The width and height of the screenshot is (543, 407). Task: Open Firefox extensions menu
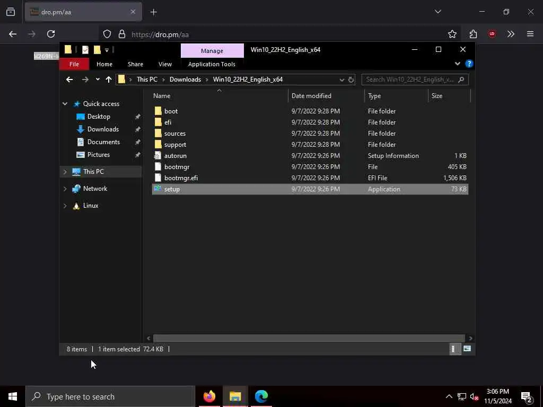pyautogui.click(x=473, y=34)
